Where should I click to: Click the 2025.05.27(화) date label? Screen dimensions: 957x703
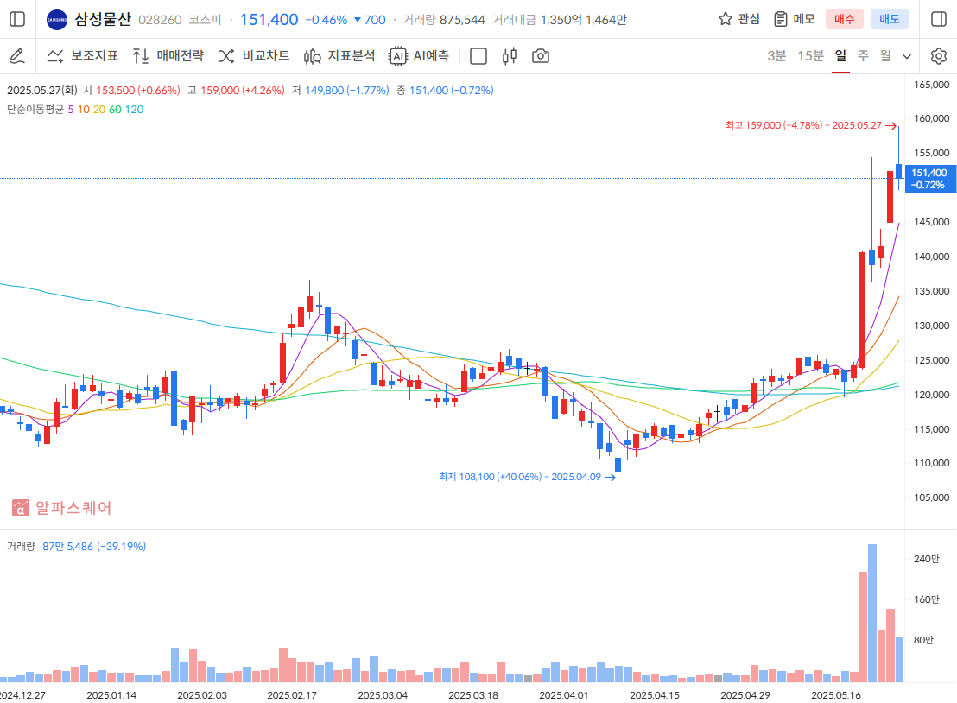point(42,91)
